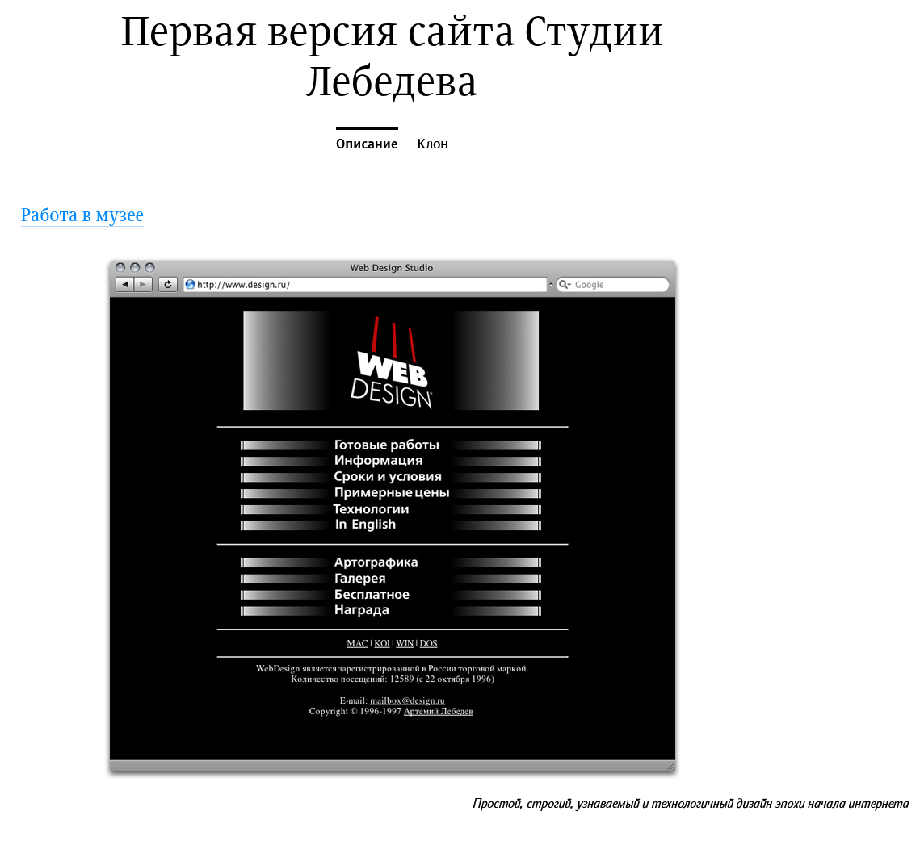Open the Технологии menu item

pos(371,509)
